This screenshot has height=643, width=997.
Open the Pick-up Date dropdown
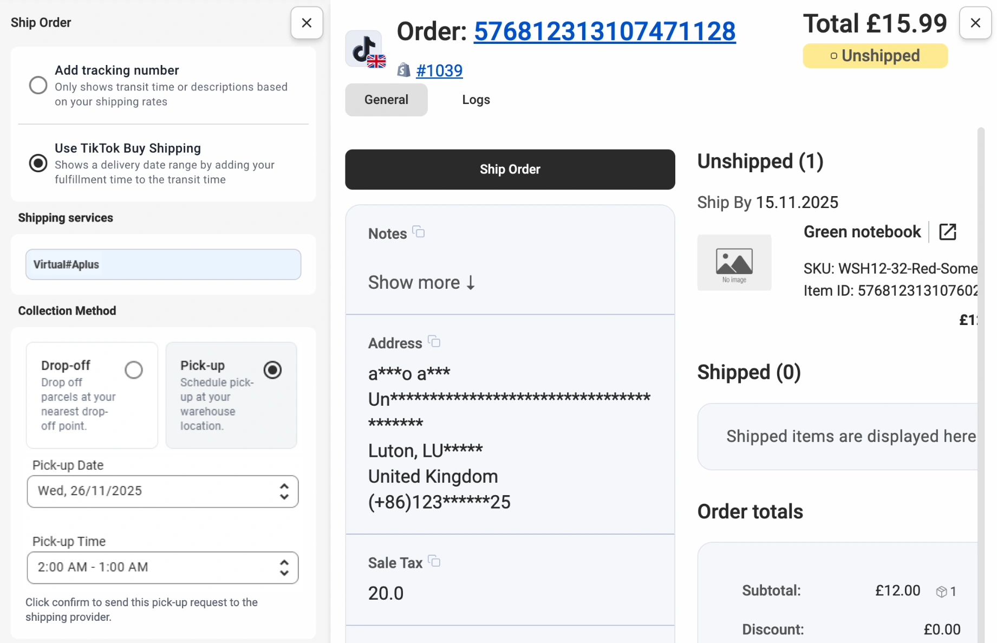(x=162, y=491)
